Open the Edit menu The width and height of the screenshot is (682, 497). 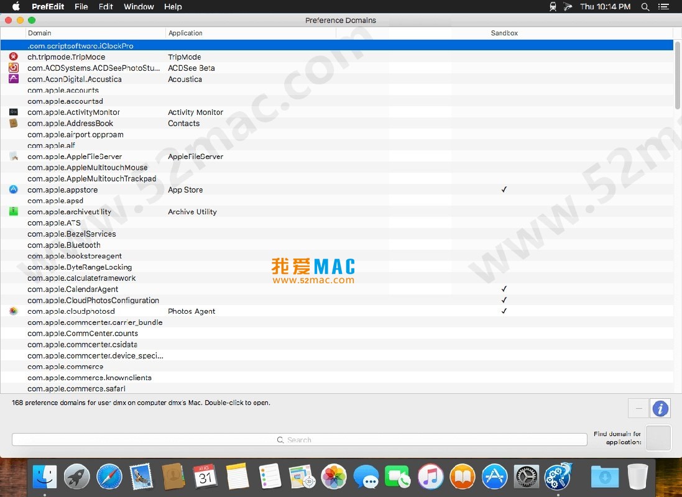tap(106, 6)
